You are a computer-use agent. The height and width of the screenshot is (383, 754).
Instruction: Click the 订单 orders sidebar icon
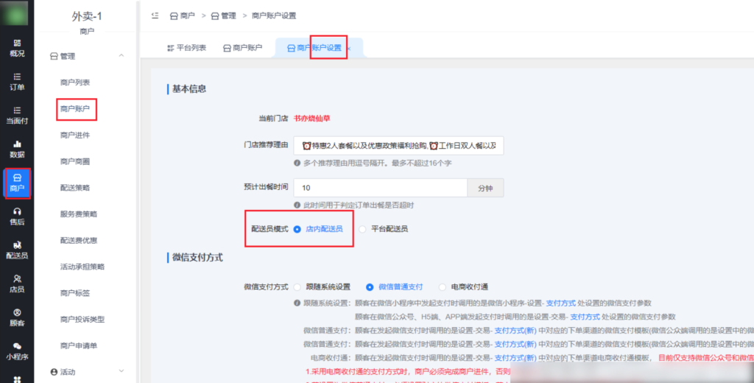coord(17,81)
